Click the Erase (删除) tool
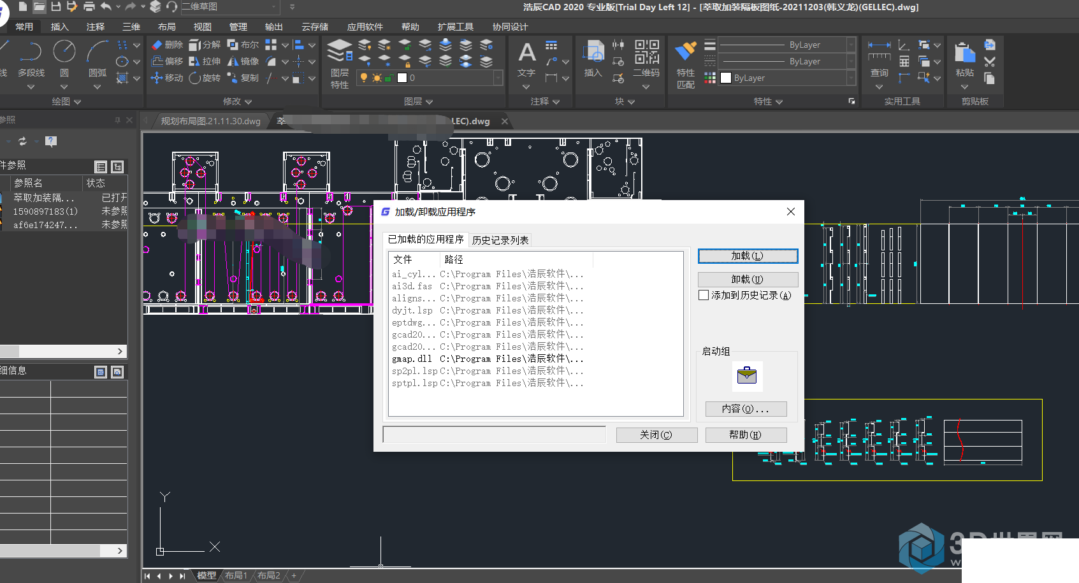Image resolution: width=1079 pixels, height=583 pixels. pyautogui.click(x=167, y=45)
